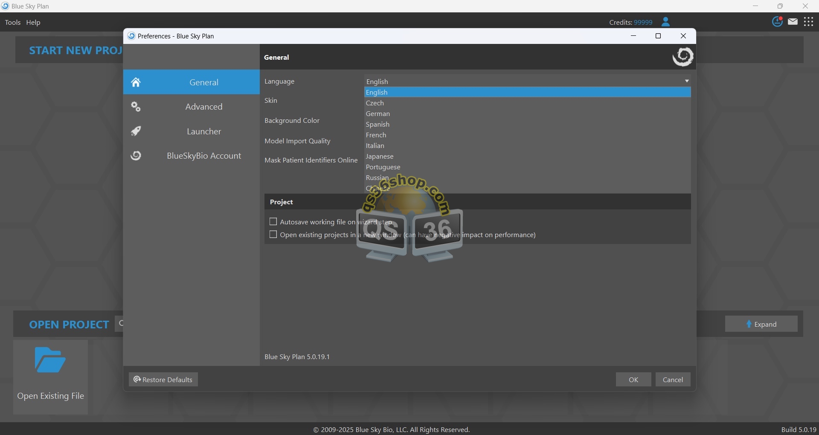Click the Blue Sky Plan app icon in title bar
This screenshot has height=435, width=819.
(x=5, y=6)
